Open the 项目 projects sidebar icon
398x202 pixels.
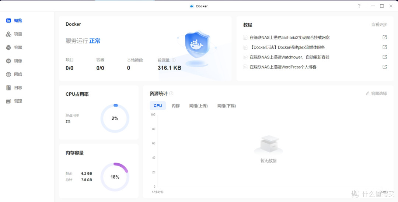(x=8, y=34)
